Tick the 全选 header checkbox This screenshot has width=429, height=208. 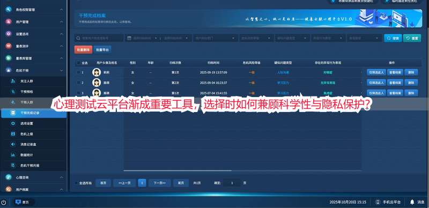tap(78, 63)
